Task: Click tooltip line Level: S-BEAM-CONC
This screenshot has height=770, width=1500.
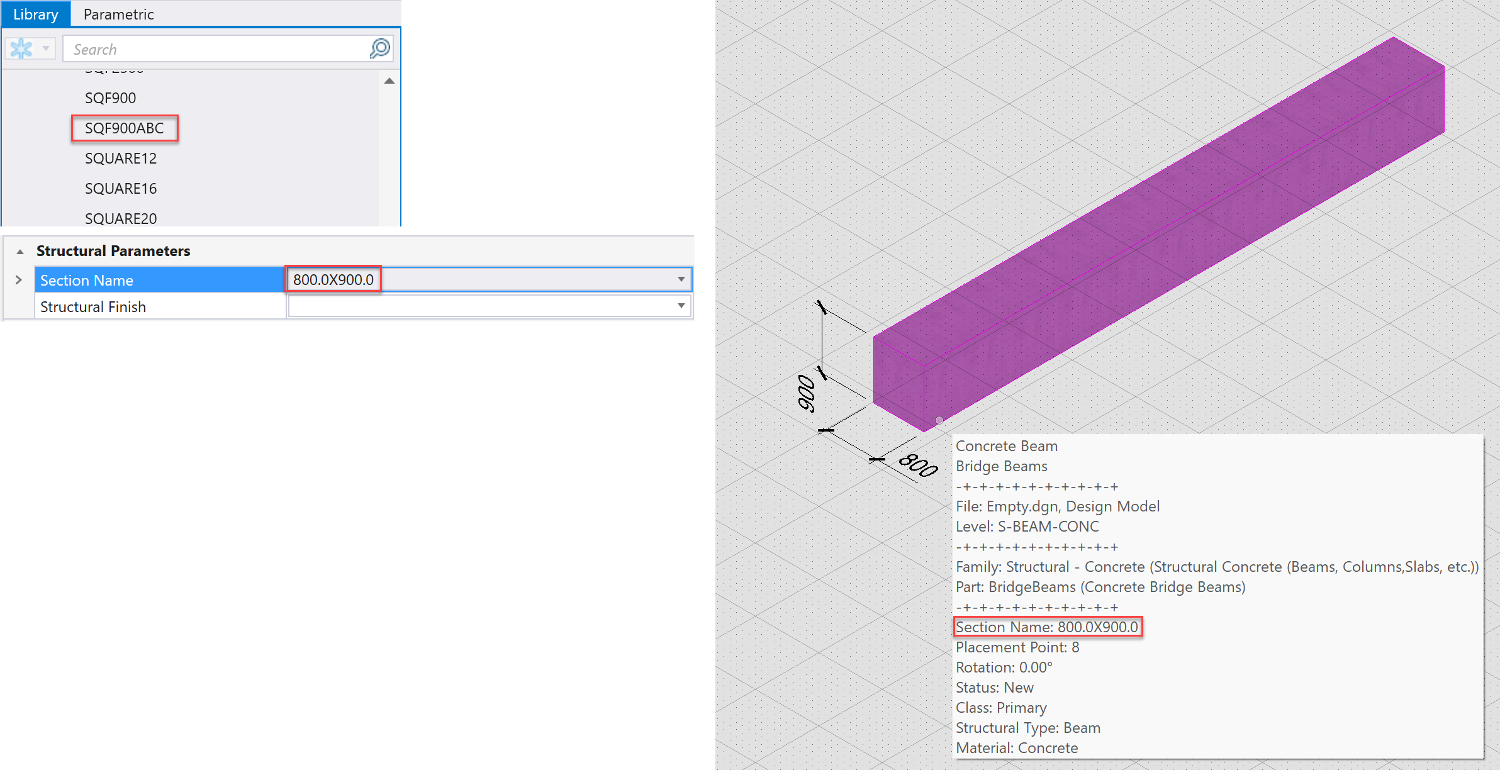Action: [1027, 527]
